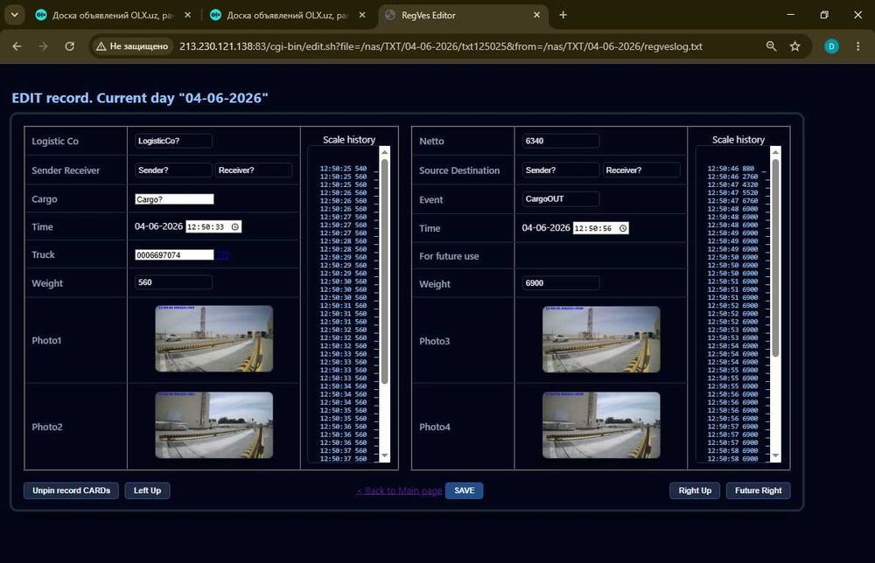The height and width of the screenshot is (563, 875).
Task: Click the right history entry 12:50:47 4320
Action: click(x=732, y=184)
